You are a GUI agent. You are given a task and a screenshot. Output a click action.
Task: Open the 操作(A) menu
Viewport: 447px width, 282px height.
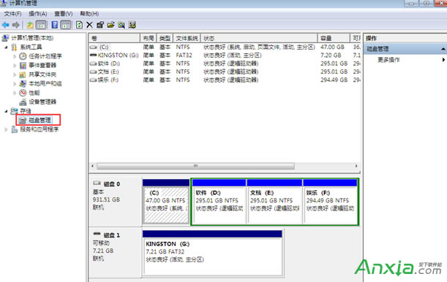point(37,14)
